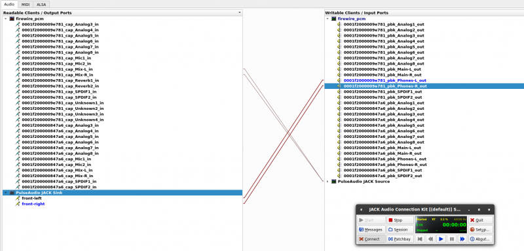Select the 0001f2000009e781_cap_Reverb2_in port
Viewport: 524px width, 251px height.
[60, 86]
